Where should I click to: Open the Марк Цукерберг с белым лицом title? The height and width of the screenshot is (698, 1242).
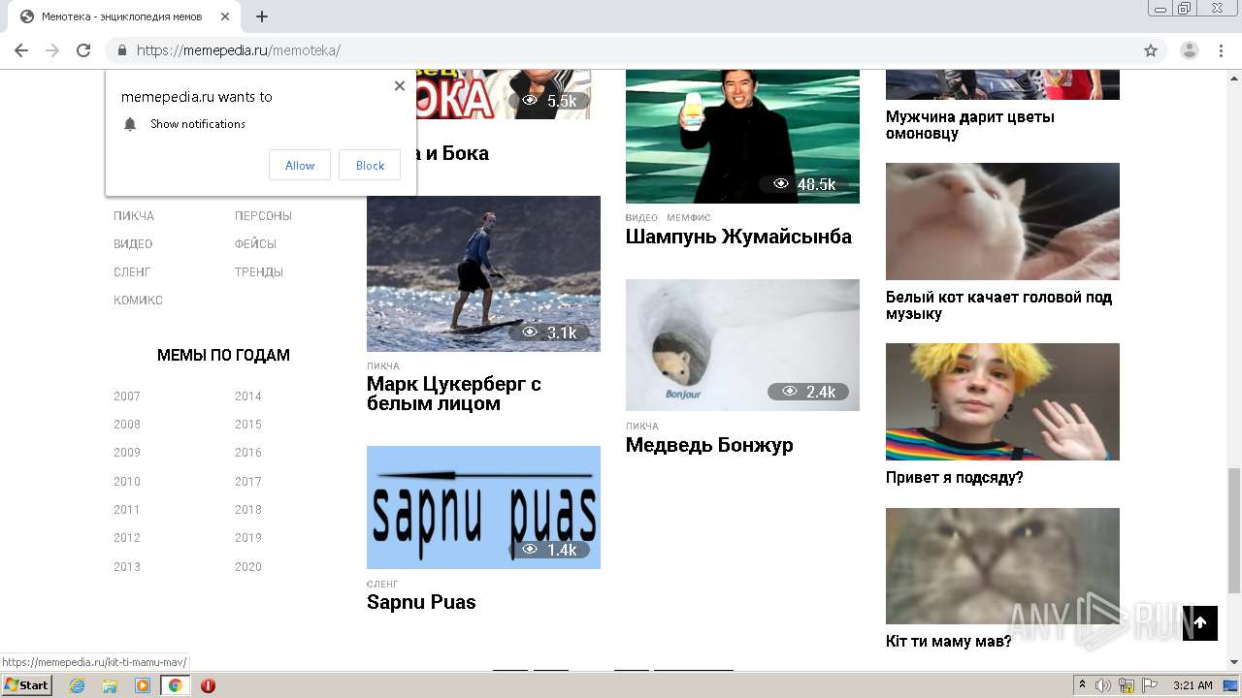pyautogui.click(x=454, y=394)
